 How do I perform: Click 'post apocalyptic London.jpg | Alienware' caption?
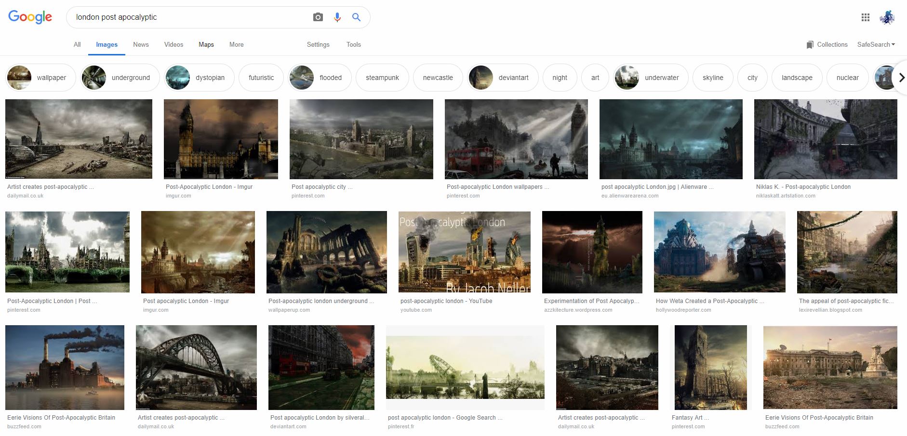[x=657, y=187]
